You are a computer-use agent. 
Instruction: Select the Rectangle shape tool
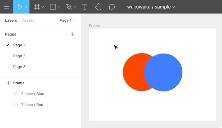coord(53,7)
